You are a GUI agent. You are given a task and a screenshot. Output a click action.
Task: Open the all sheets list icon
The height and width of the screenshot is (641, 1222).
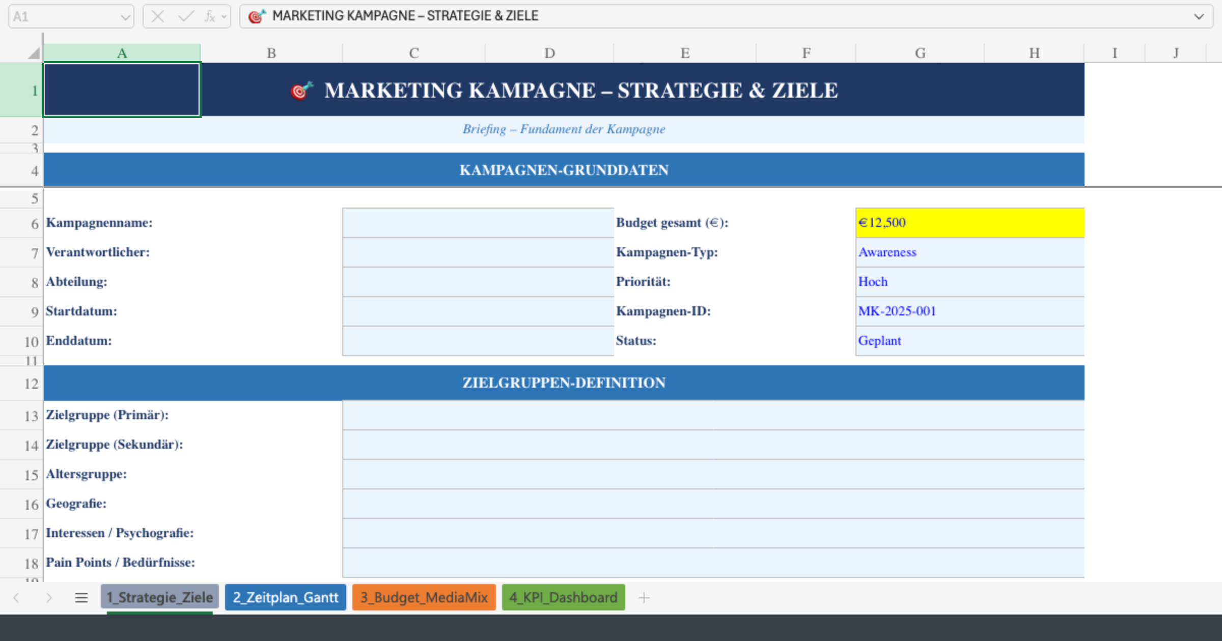[81, 598]
